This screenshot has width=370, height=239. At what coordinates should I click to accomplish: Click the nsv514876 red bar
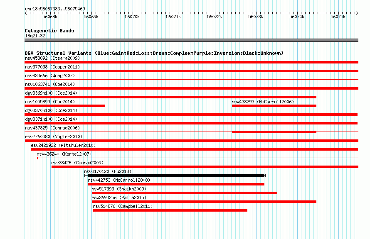[x=170, y=210]
